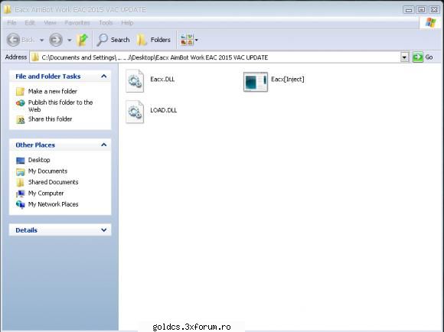Image resolution: width=444 pixels, height=332 pixels.
Task: Open Desktop in Other Places
Action: click(x=39, y=160)
